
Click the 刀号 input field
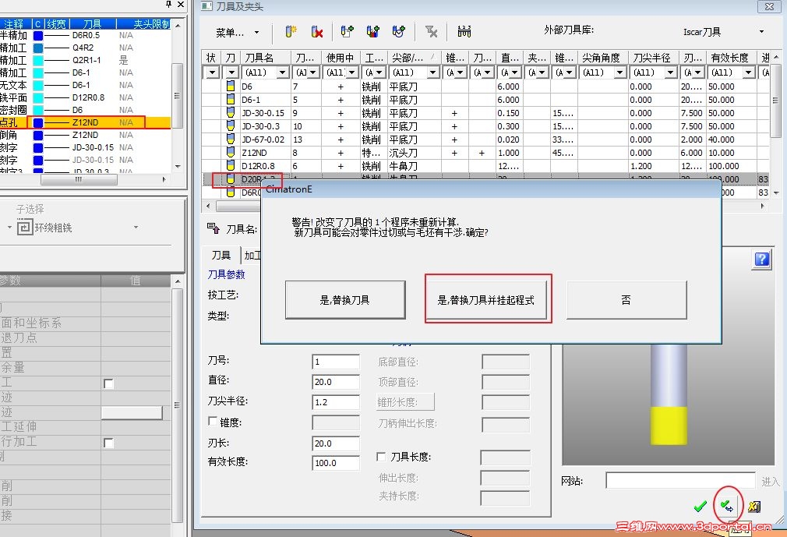pyautogui.click(x=336, y=362)
